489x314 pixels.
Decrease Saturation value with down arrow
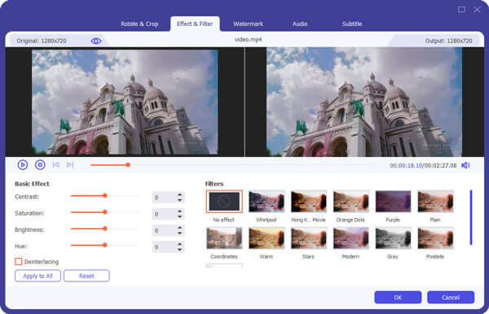click(179, 216)
